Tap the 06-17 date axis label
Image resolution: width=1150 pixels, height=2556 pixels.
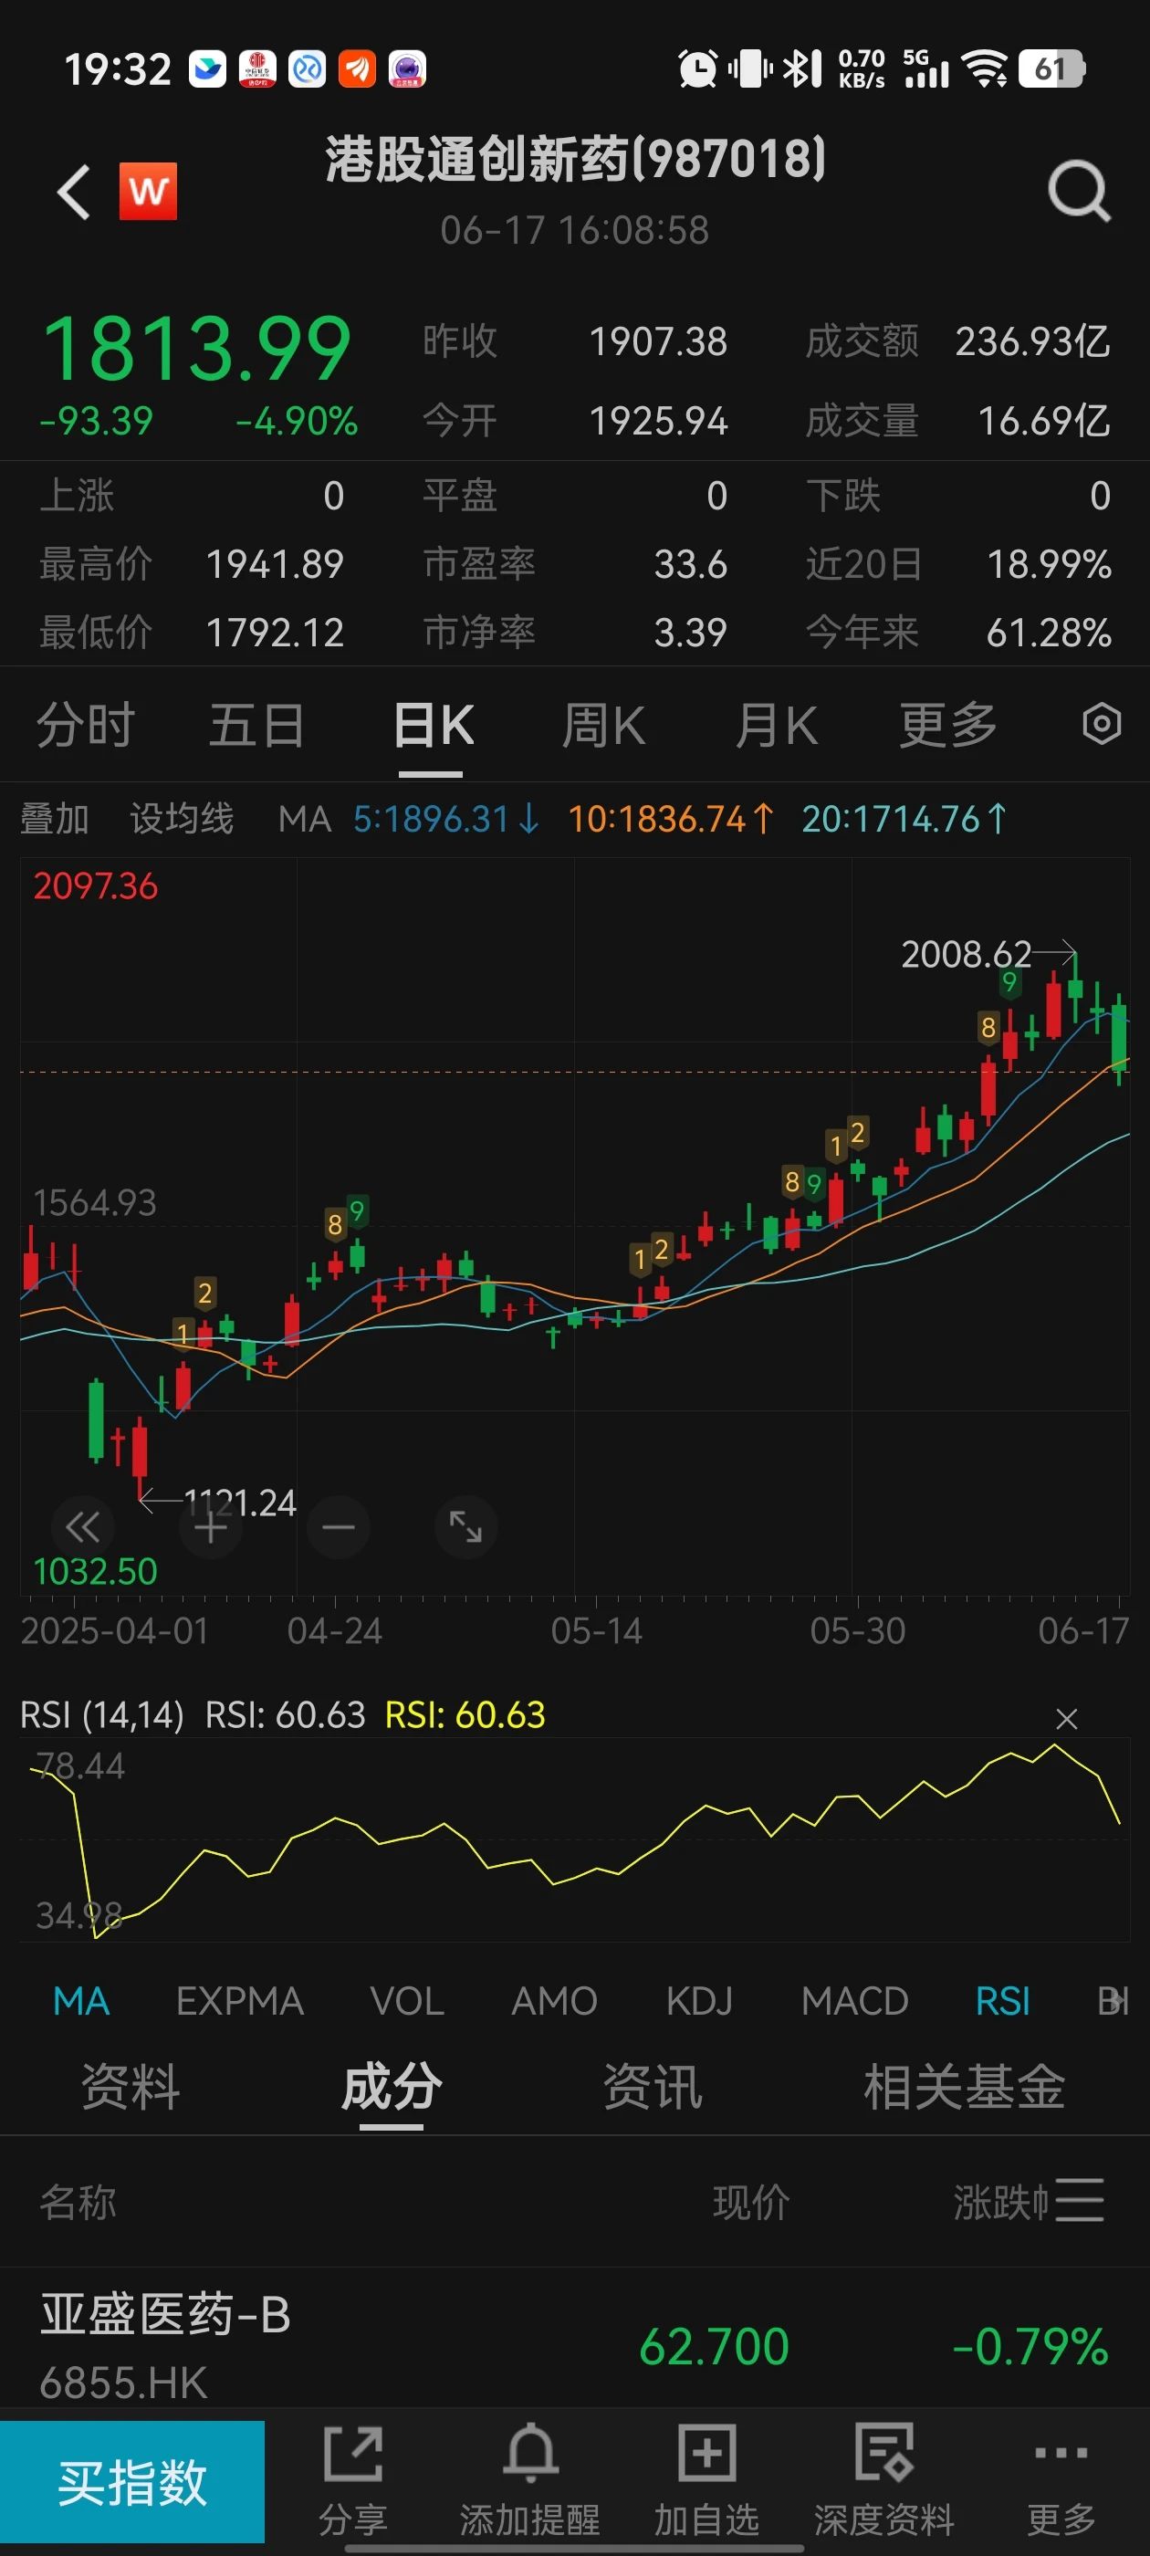point(1083,1630)
